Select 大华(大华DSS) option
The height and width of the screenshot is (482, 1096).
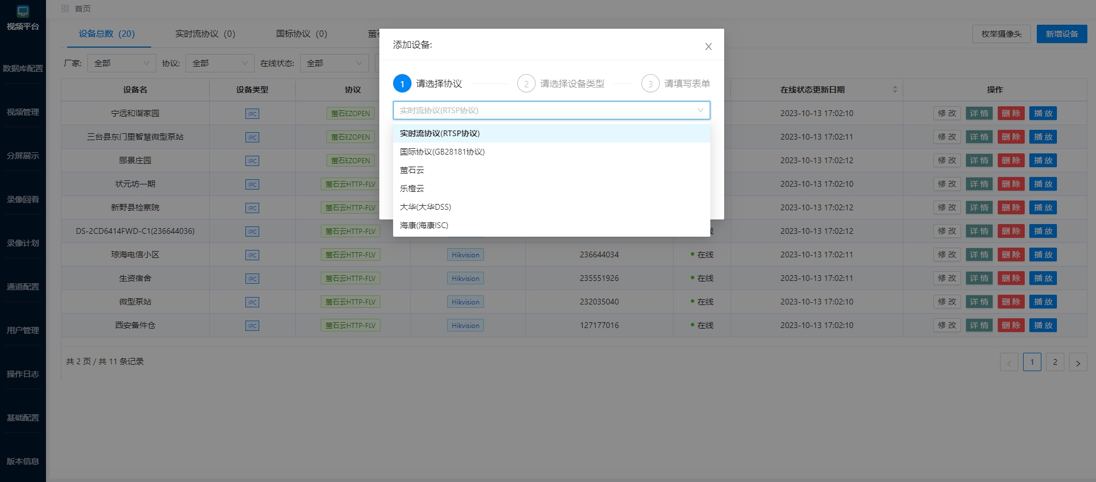(x=552, y=207)
